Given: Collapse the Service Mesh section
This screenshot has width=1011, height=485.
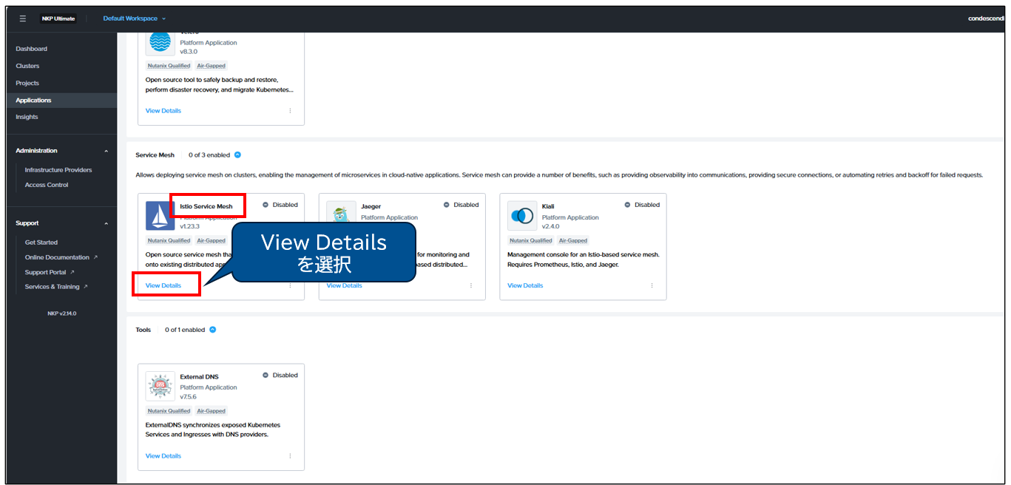Looking at the screenshot, I should (237, 155).
